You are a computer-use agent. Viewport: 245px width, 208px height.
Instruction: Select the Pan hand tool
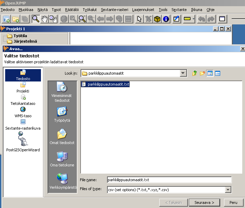point(44,19)
